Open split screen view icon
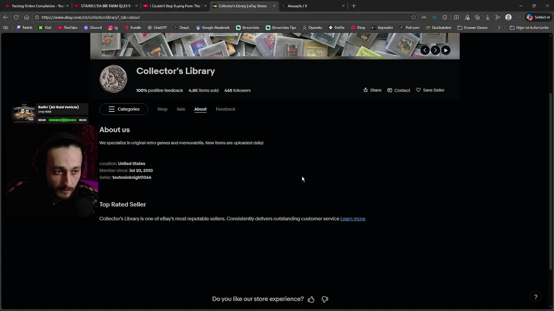Screen dimensions: 554x311 (456, 17)
